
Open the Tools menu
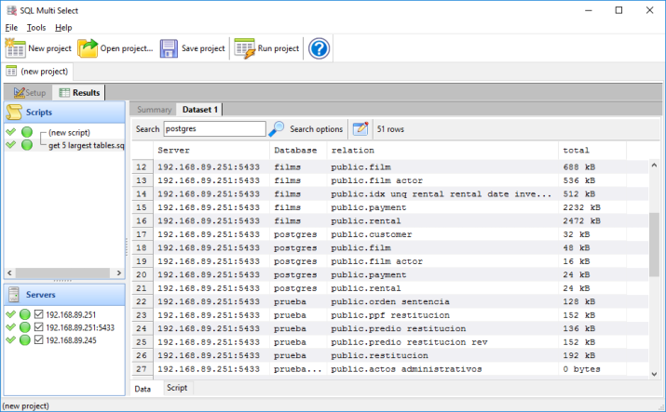click(x=35, y=28)
